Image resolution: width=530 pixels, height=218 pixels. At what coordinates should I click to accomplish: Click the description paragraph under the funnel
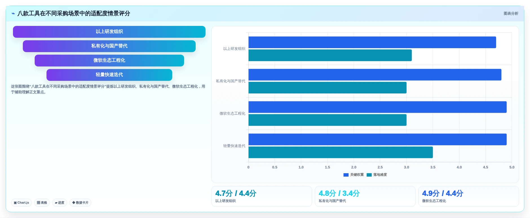coord(108,89)
